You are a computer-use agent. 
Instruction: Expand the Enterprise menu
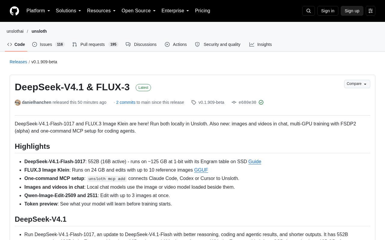175,11
